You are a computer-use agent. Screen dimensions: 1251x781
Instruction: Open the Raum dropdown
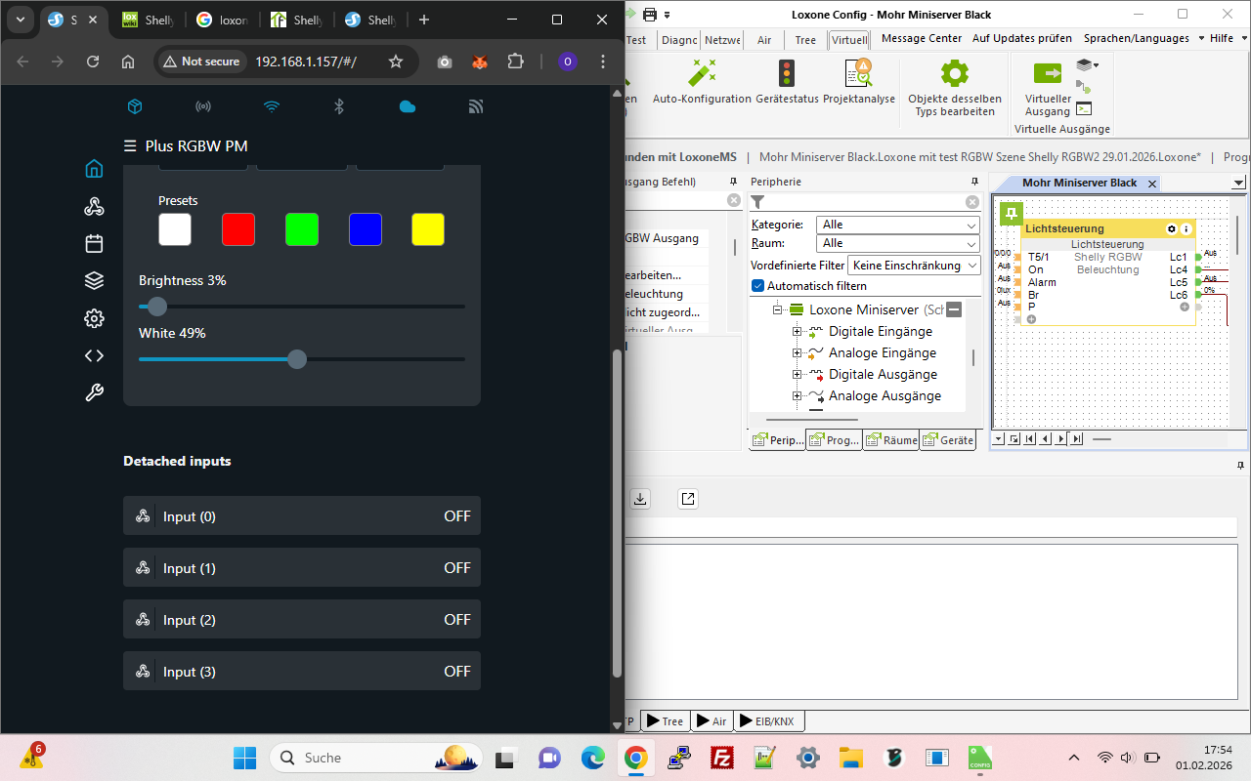[x=899, y=243]
